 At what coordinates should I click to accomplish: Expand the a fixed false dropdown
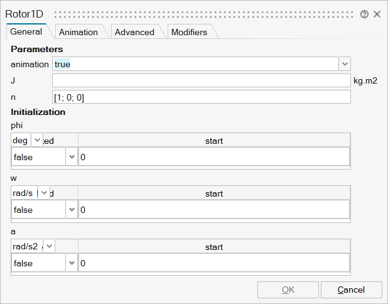tap(71, 263)
